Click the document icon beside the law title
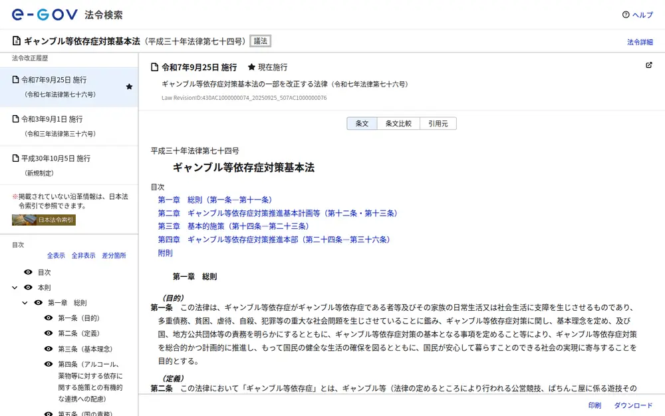The image size is (665, 416). coord(17,41)
